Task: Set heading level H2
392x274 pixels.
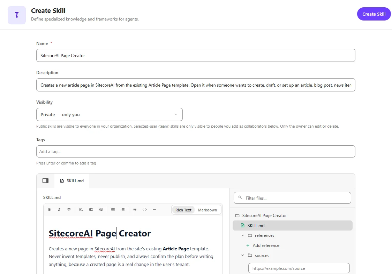Action: pos(91,209)
